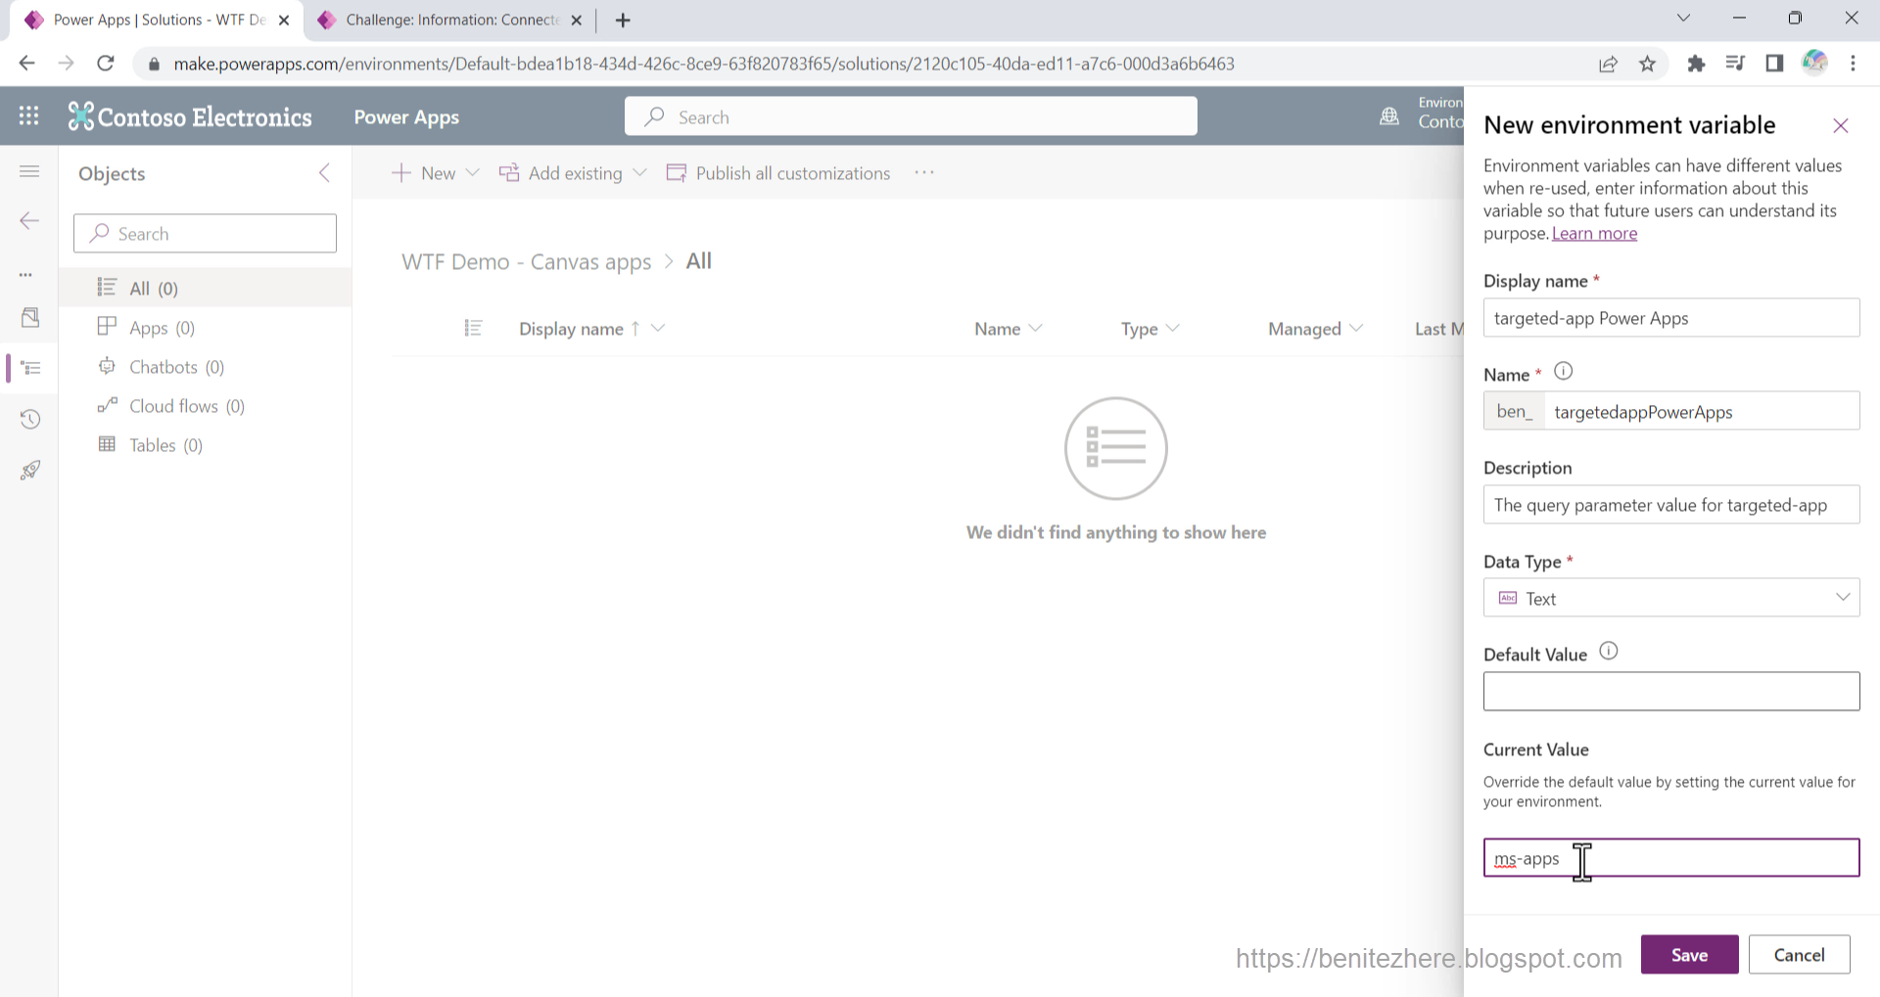Click the empty Default Value field
This screenshot has width=1880, height=997.
point(1671,691)
